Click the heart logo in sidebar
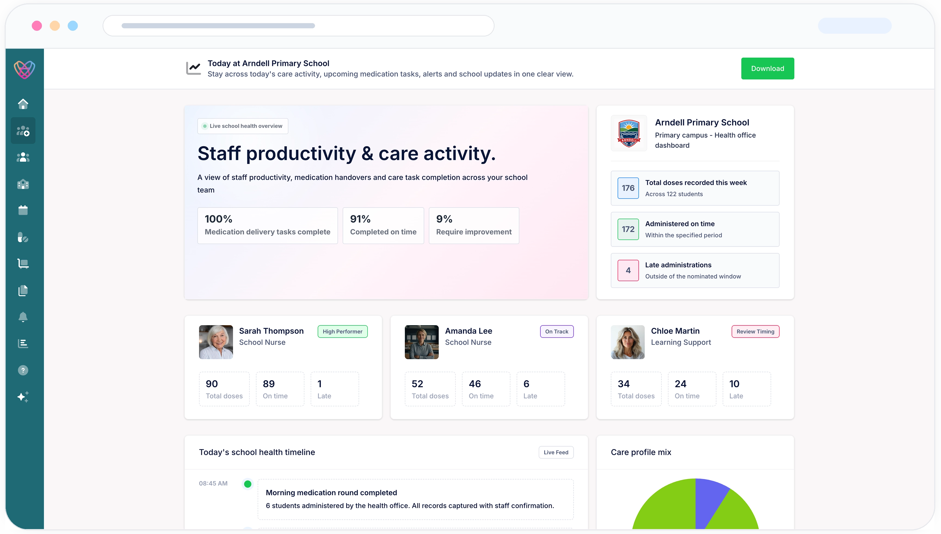The height and width of the screenshot is (534, 941). point(24,69)
